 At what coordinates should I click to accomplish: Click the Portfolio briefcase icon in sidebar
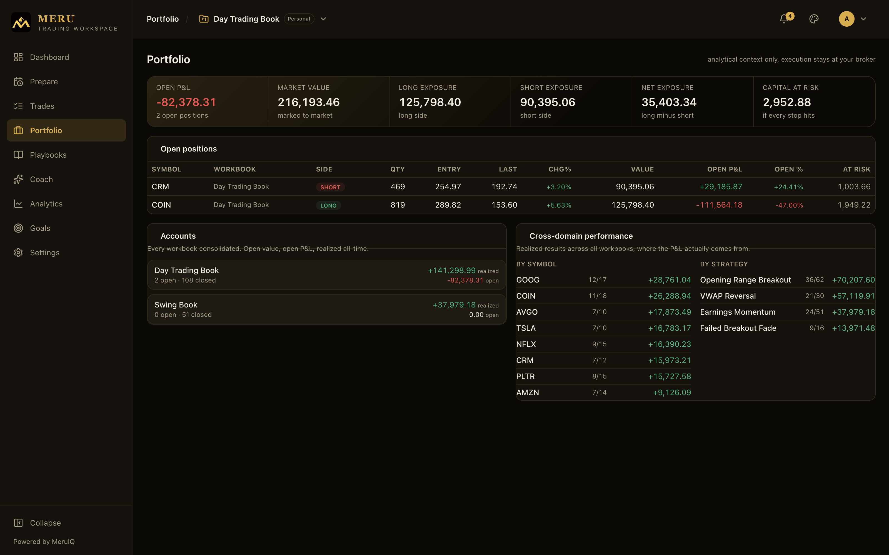coord(18,130)
